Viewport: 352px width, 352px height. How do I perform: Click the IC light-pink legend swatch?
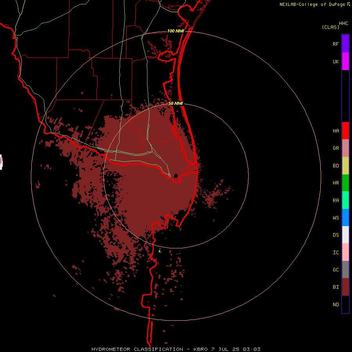[x=345, y=252]
